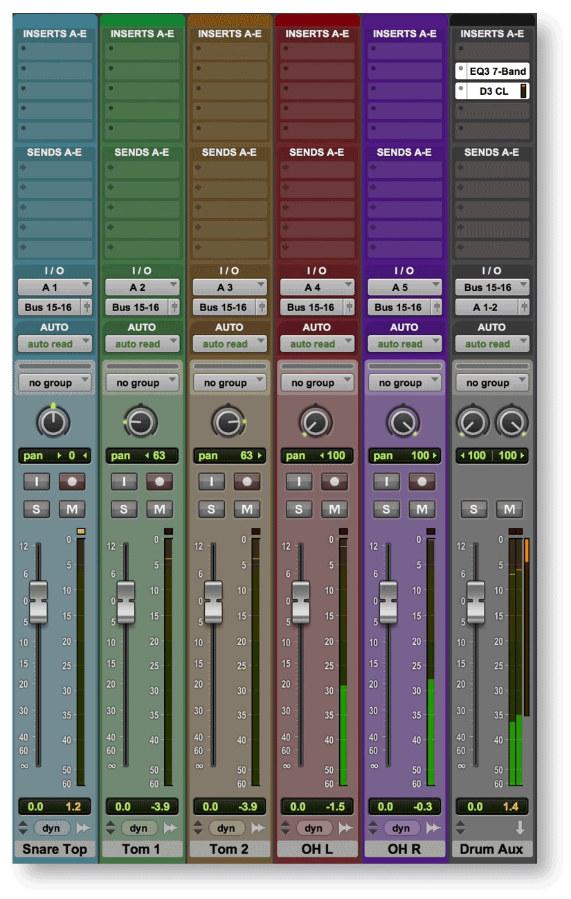This screenshot has width=571, height=899.
Task: Click an empty send slot on Snare Top
Action: coord(55,168)
